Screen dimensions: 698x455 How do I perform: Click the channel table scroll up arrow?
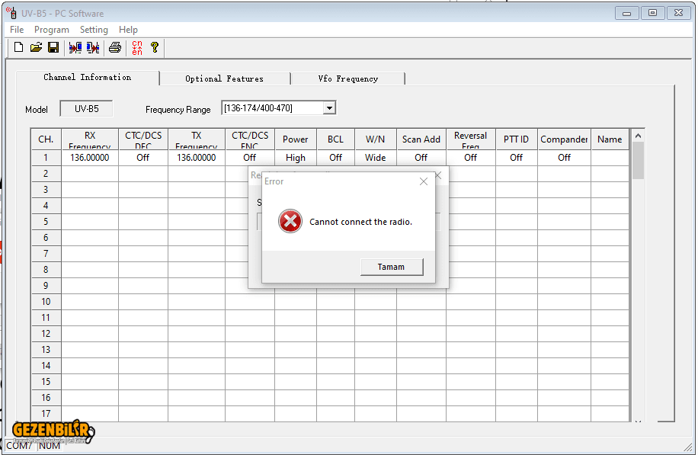coord(638,136)
